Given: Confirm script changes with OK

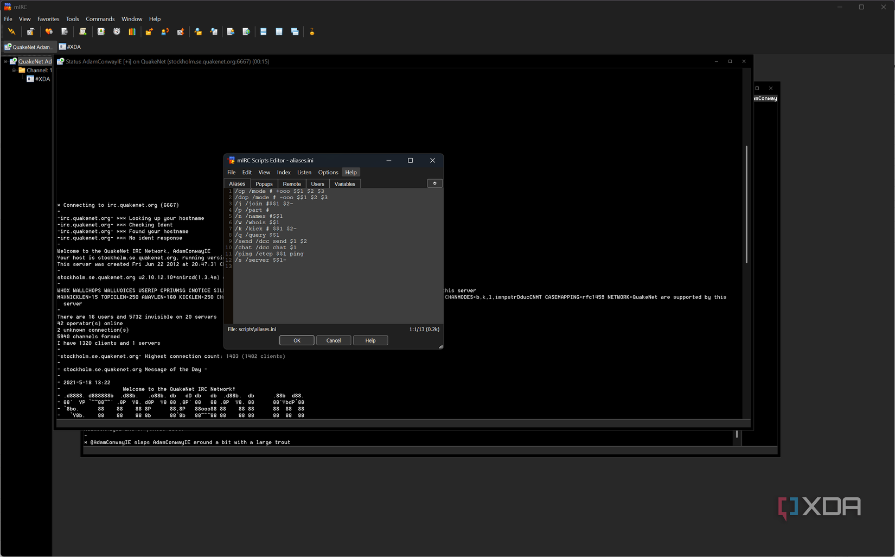Looking at the screenshot, I should [297, 340].
